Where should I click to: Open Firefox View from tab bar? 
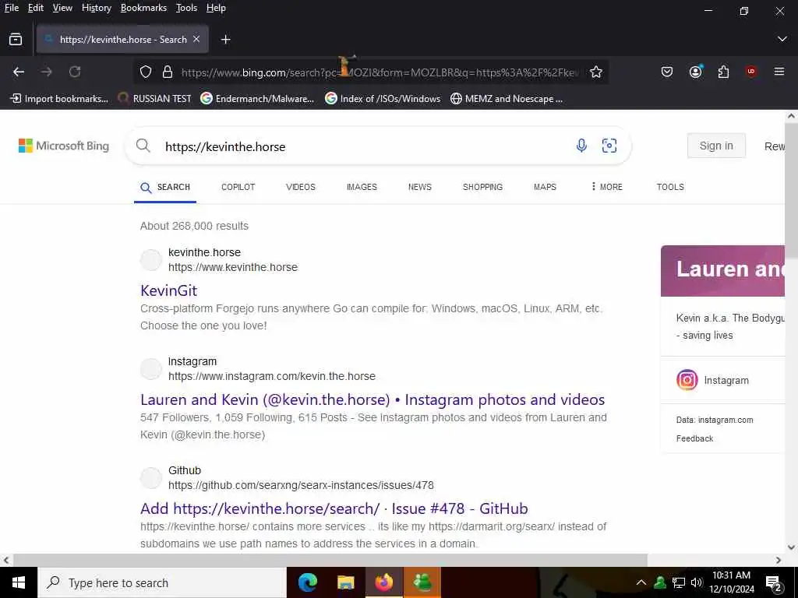[x=16, y=39]
